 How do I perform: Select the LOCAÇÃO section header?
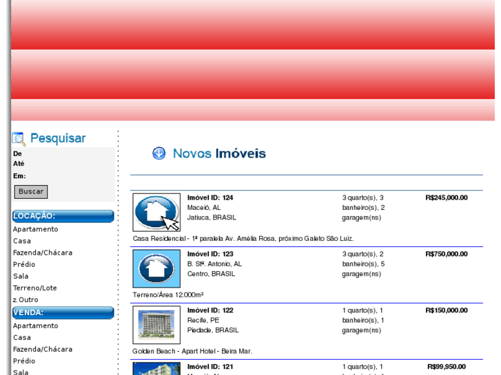63,216
